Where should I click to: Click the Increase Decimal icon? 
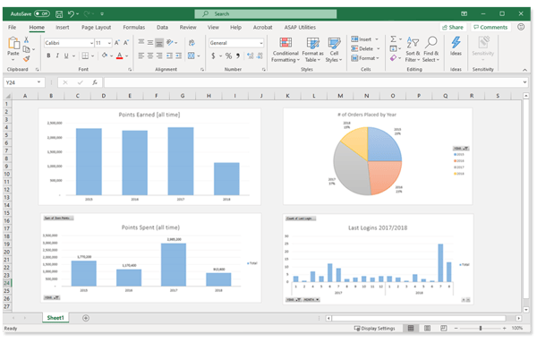click(x=251, y=56)
